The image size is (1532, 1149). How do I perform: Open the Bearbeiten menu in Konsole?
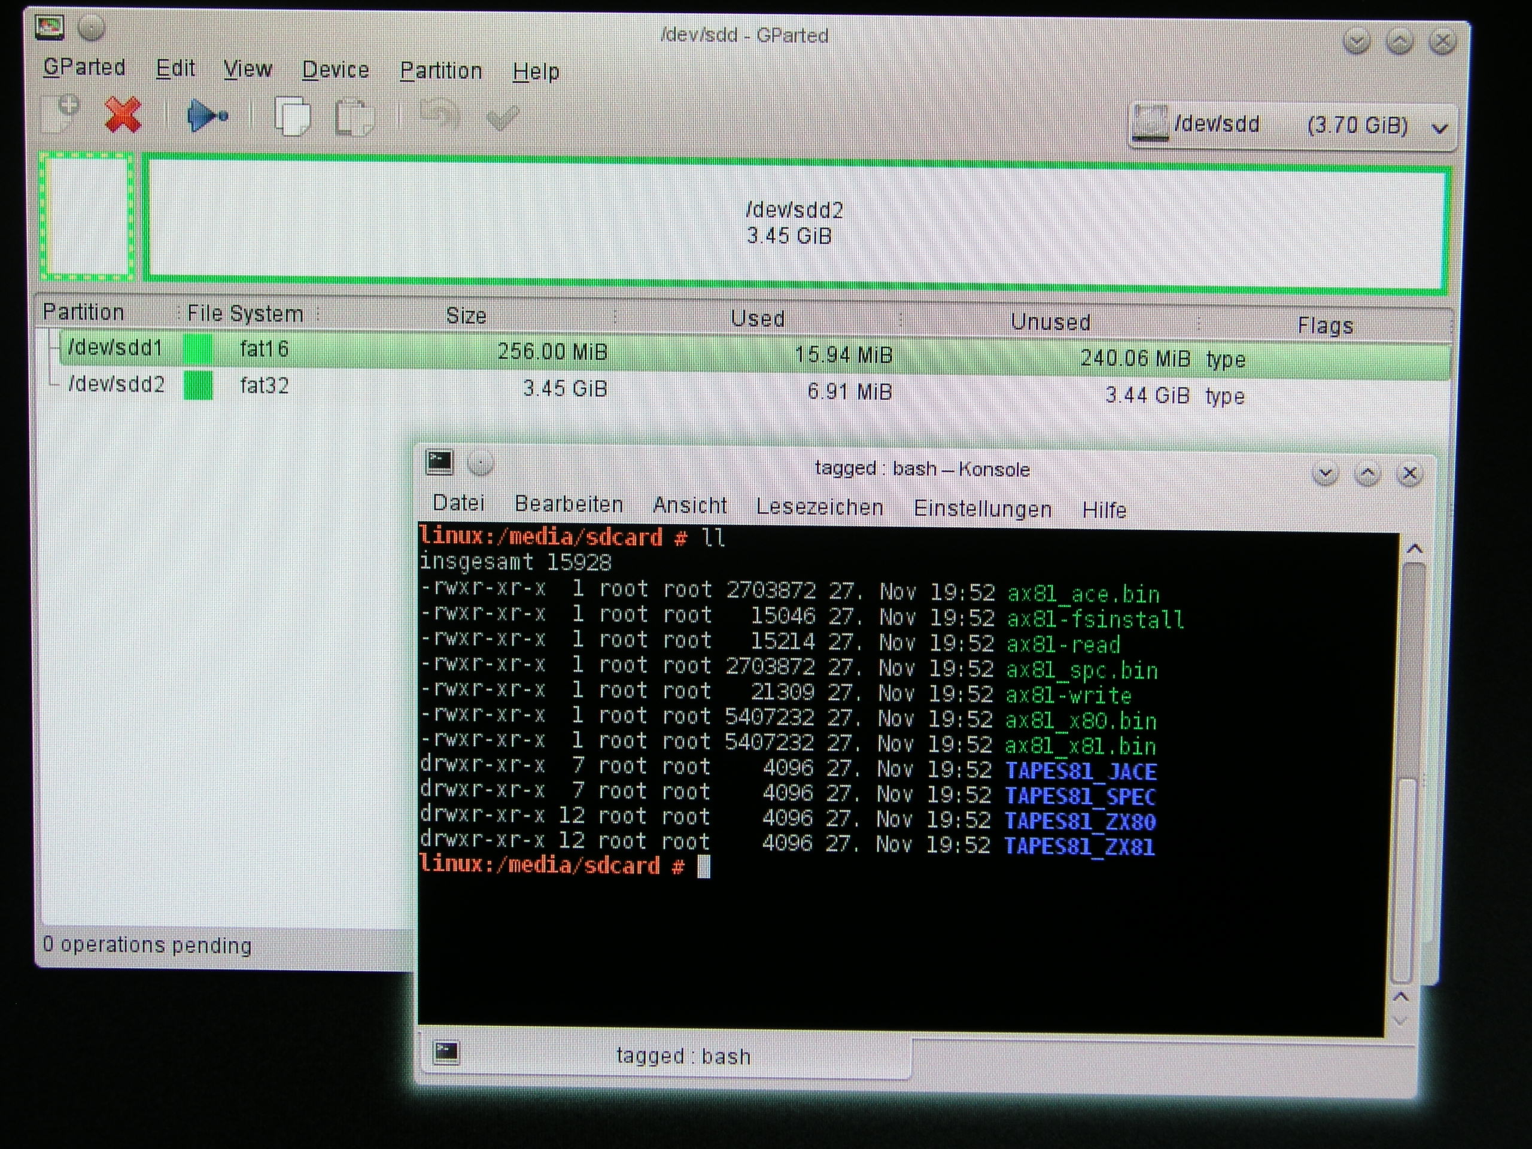click(x=569, y=504)
